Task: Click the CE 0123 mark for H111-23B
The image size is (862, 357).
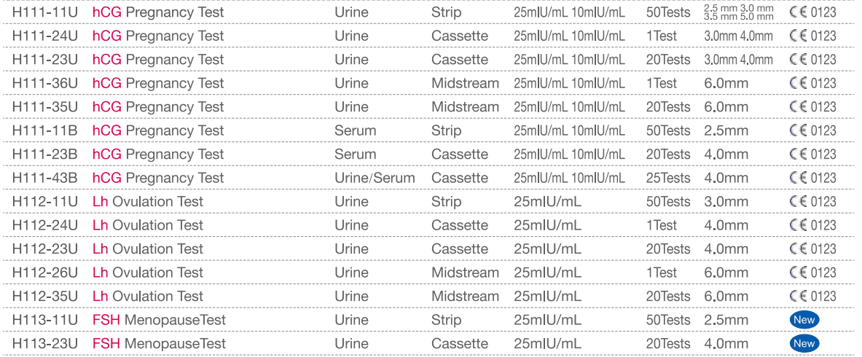Action: click(x=812, y=154)
